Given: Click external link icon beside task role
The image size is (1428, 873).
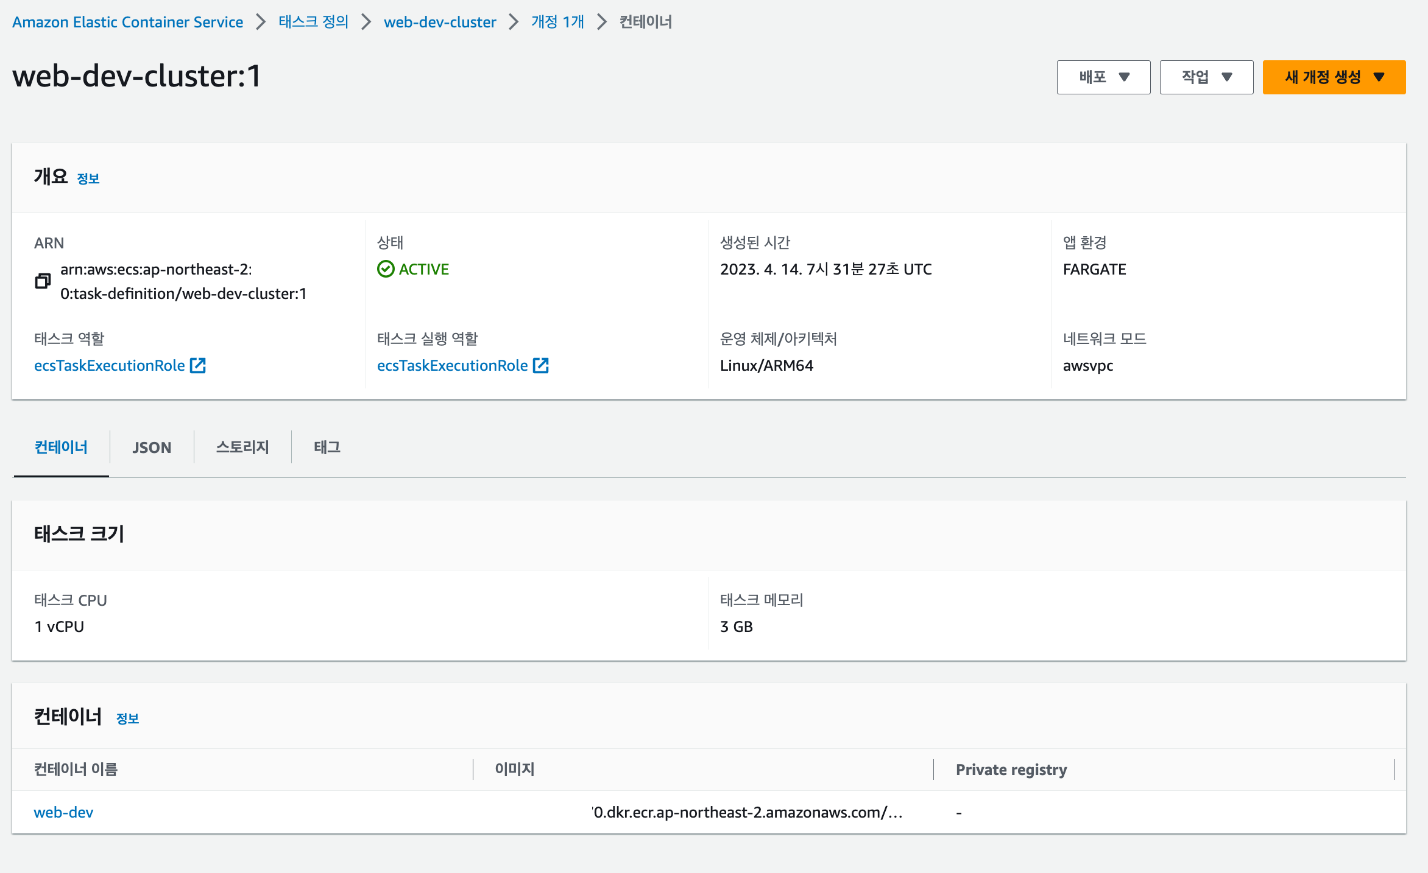Looking at the screenshot, I should click(198, 365).
